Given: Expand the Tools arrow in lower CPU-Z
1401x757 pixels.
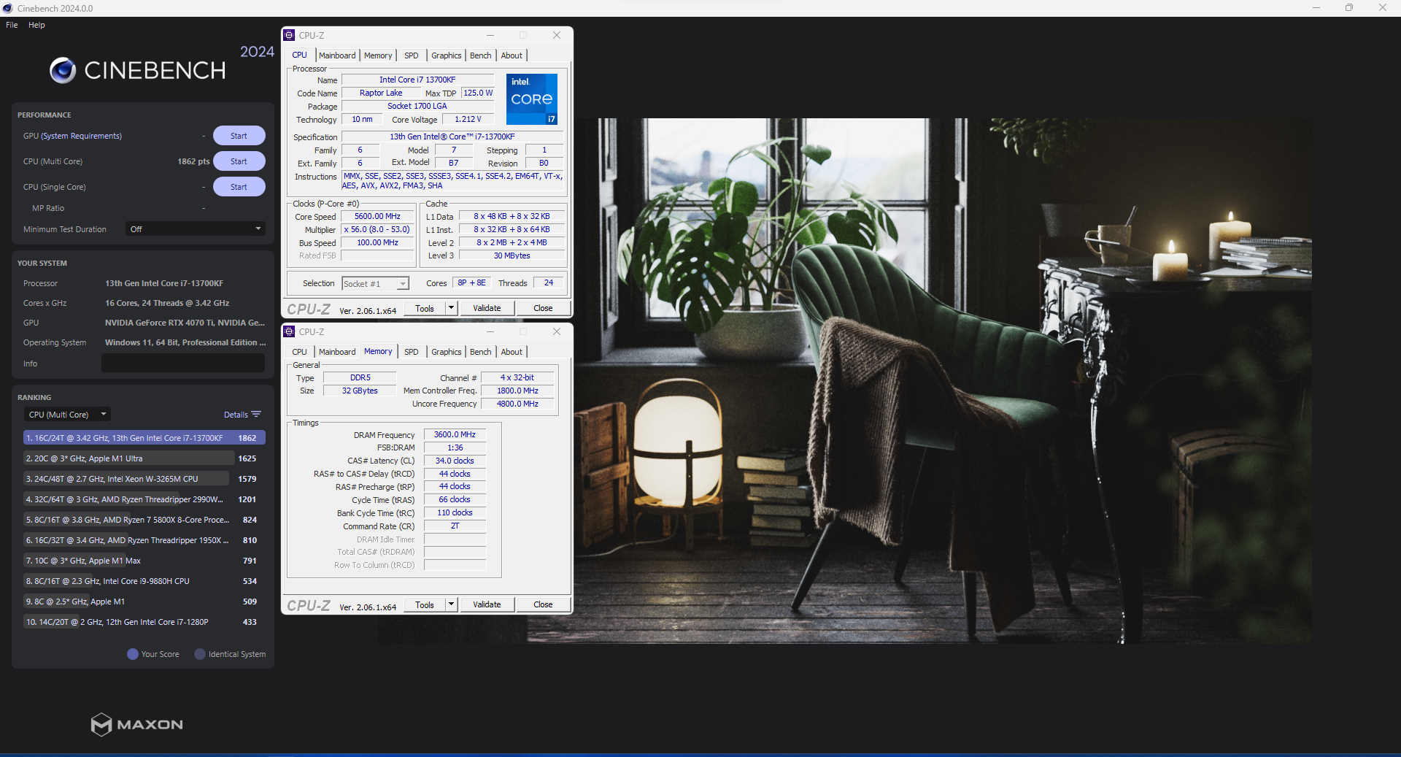Looking at the screenshot, I should tap(451, 604).
